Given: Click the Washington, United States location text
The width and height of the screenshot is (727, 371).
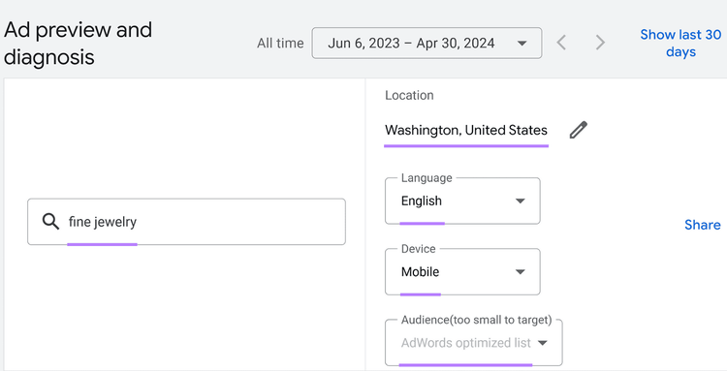Looking at the screenshot, I should [466, 130].
